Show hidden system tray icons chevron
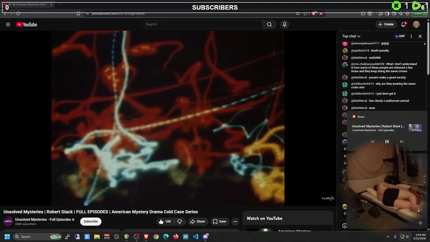Image resolution: width=430 pixels, height=242 pixels. click(388, 237)
